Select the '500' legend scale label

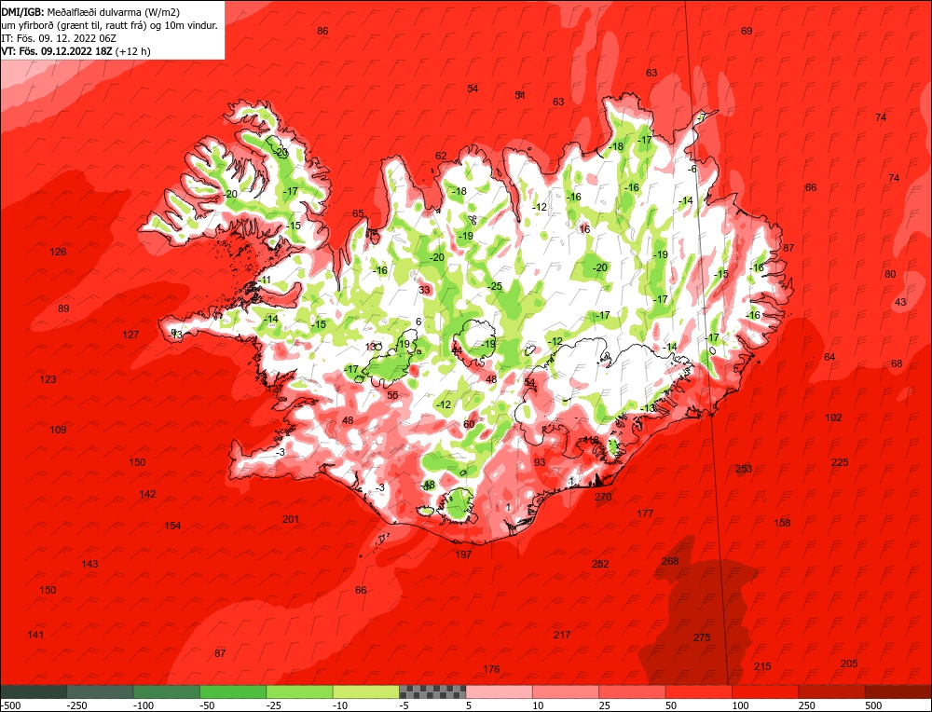874,705
